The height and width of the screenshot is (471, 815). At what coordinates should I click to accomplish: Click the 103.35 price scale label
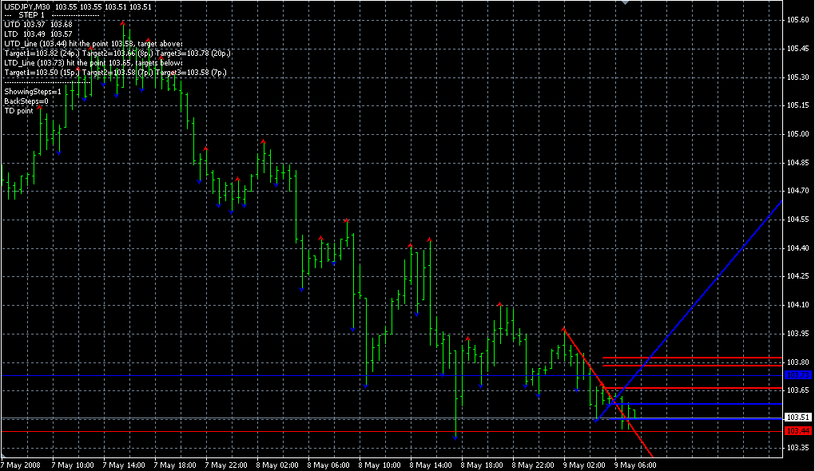pyautogui.click(x=798, y=447)
